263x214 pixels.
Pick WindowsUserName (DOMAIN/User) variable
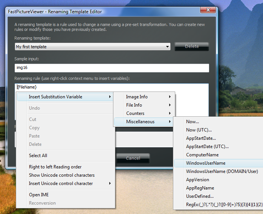point(219,171)
